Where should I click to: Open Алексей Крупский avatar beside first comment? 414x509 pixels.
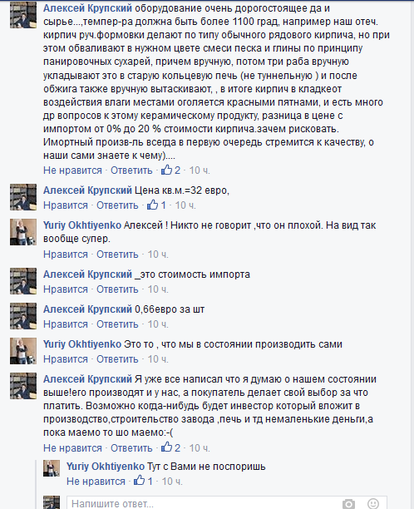23,15
